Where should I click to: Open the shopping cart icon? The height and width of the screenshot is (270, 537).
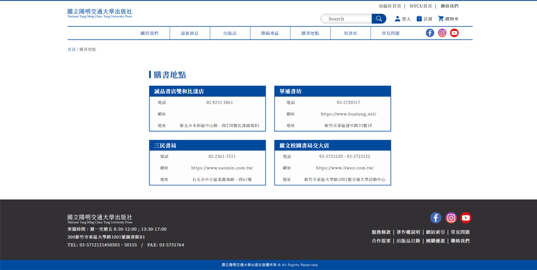(441, 19)
